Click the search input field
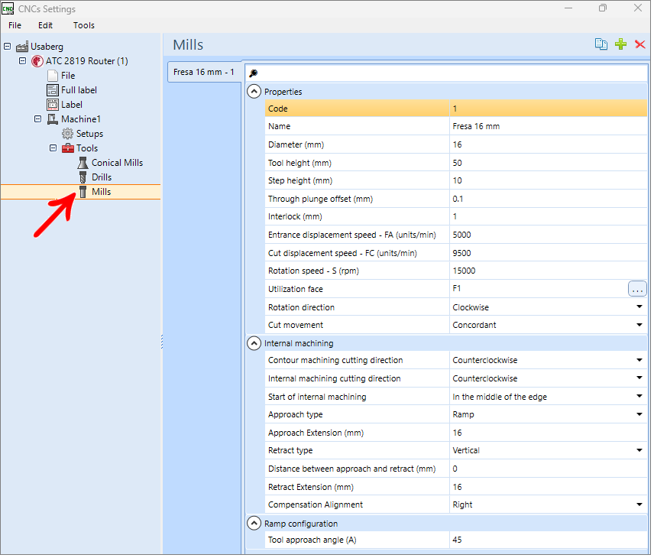This screenshot has height=558, width=654. pos(448,74)
